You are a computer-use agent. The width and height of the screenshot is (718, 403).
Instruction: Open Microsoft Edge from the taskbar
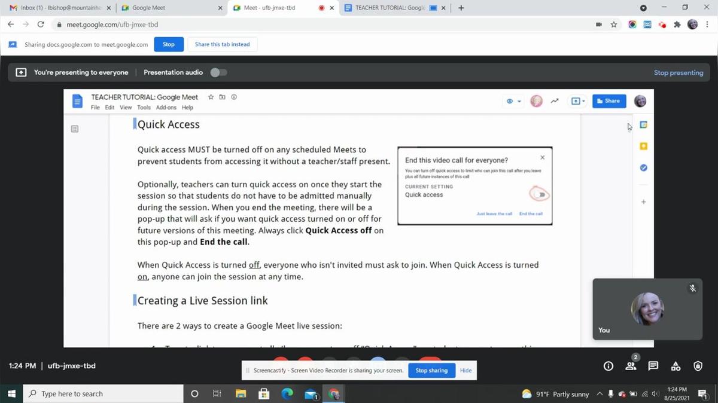(287, 393)
